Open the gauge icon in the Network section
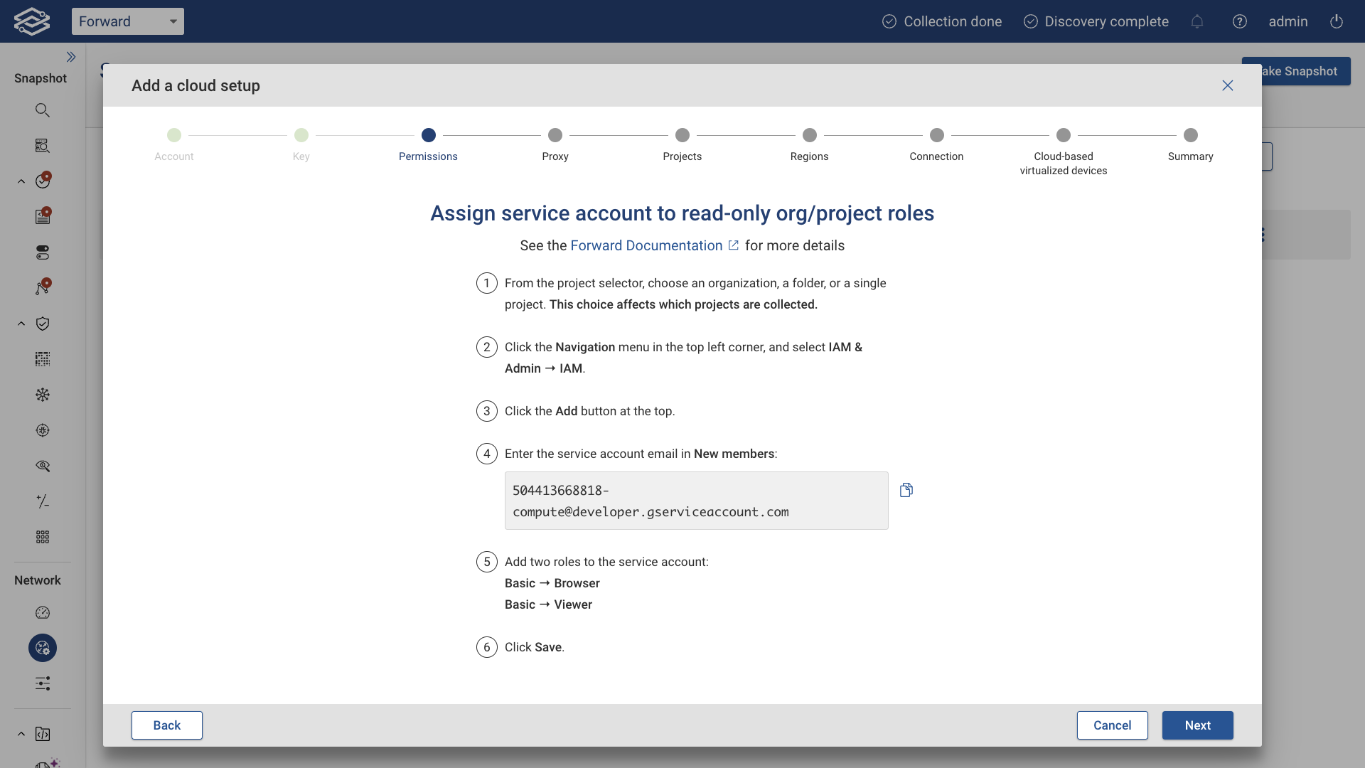 point(43,612)
